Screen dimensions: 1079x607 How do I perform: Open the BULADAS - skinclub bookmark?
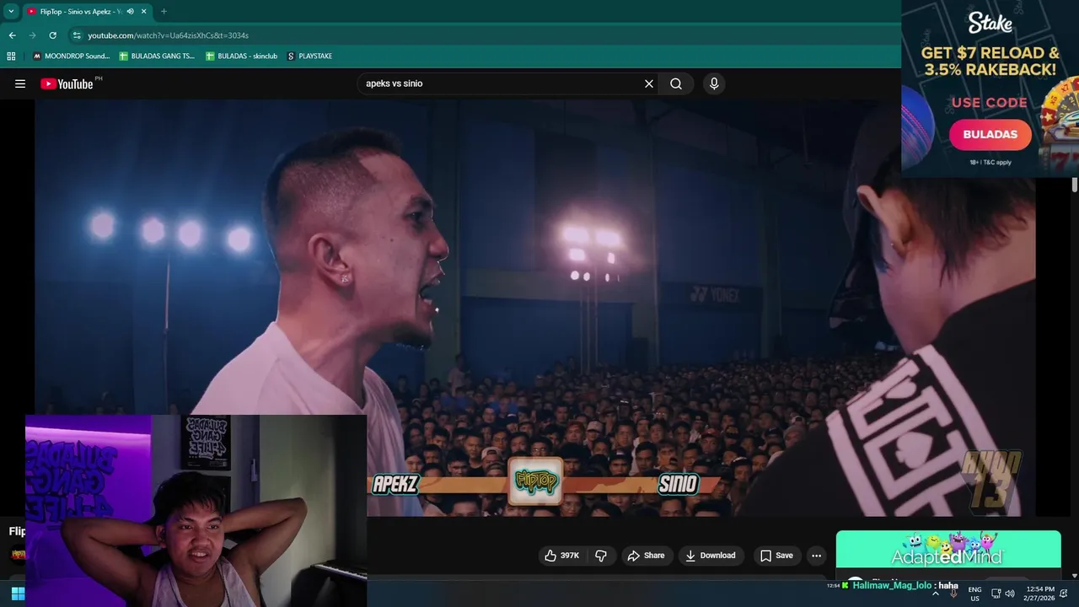[242, 56]
